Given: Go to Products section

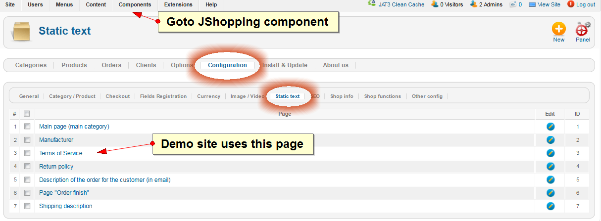Looking at the screenshot, I should coord(74,65).
